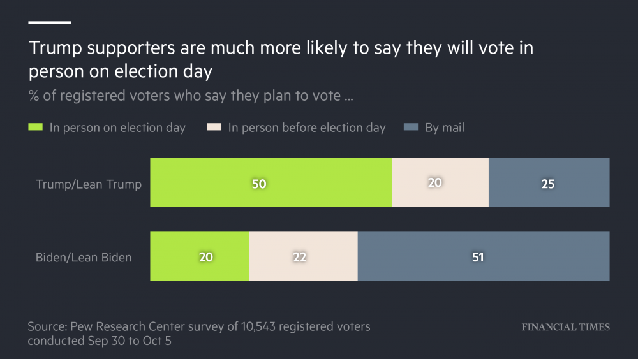638x359 pixels.
Task: Click the registered voters subtitle text
Action: (x=191, y=98)
